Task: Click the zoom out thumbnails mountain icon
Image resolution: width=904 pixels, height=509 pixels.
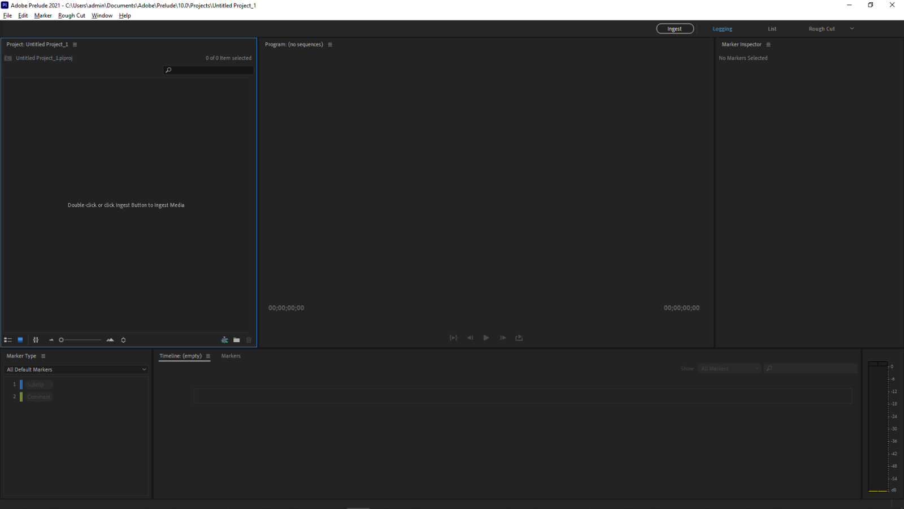Action: tap(51, 340)
